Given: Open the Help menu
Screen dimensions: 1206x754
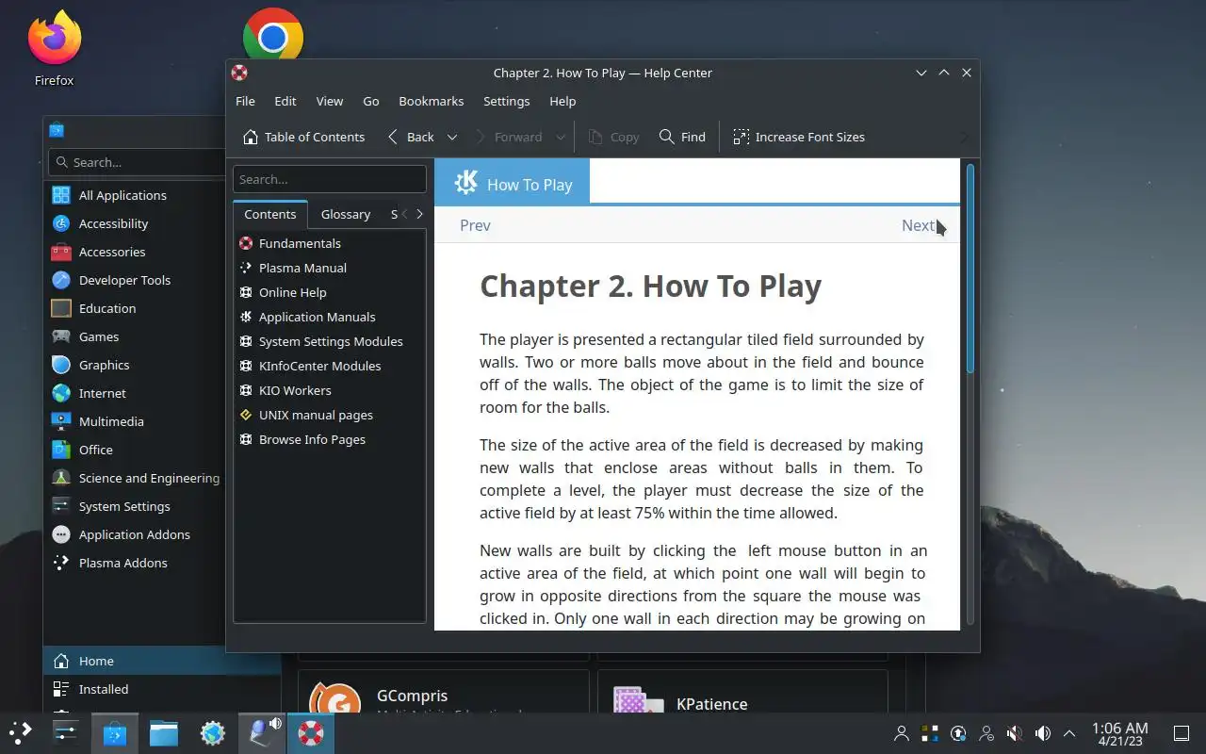Looking at the screenshot, I should pyautogui.click(x=562, y=101).
